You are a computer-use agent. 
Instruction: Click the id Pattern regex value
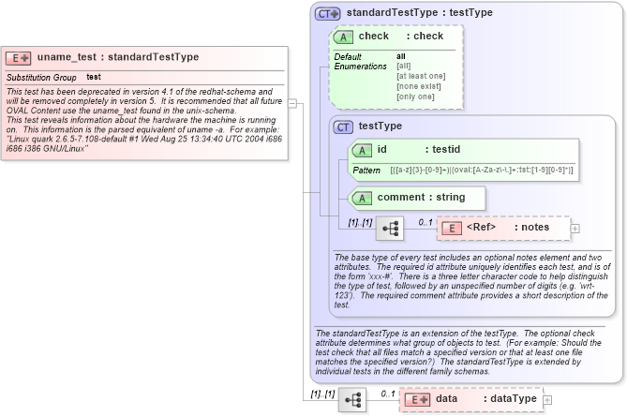pyautogui.click(x=482, y=171)
